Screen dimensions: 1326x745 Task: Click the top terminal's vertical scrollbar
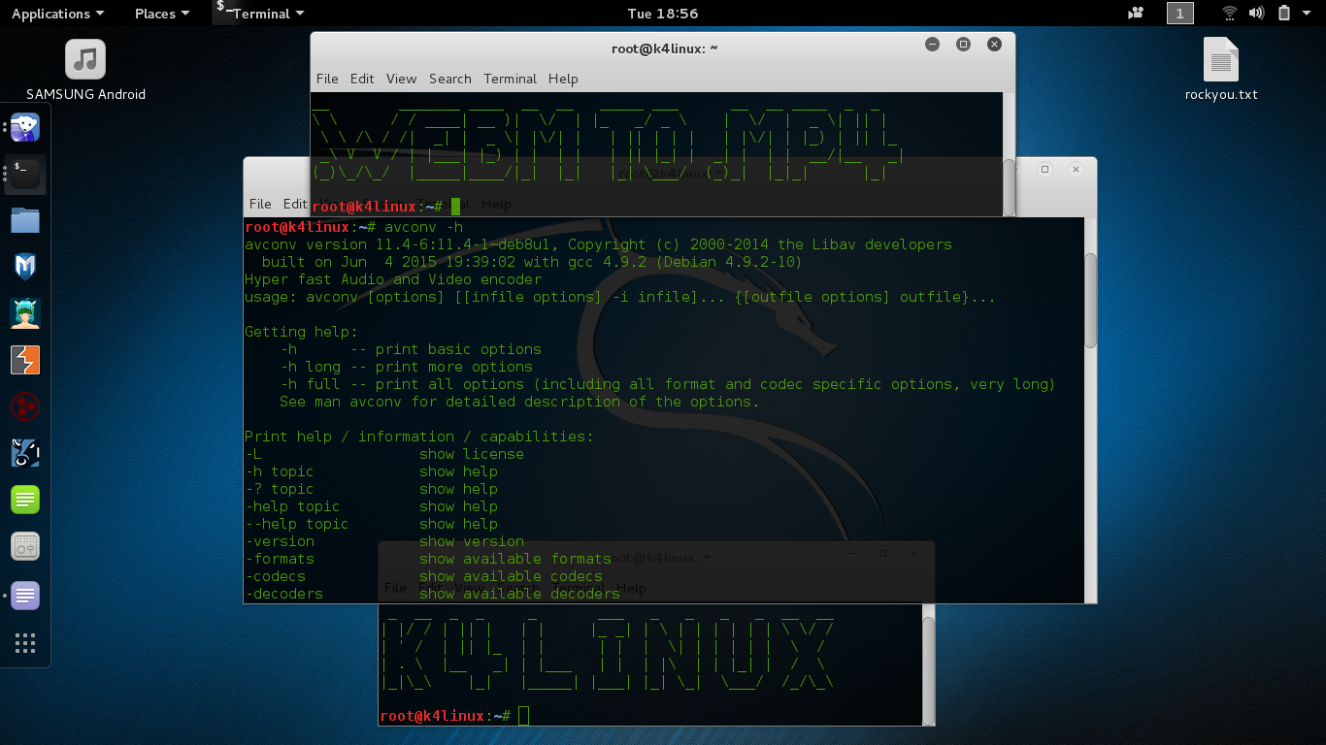pos(1009,186)
